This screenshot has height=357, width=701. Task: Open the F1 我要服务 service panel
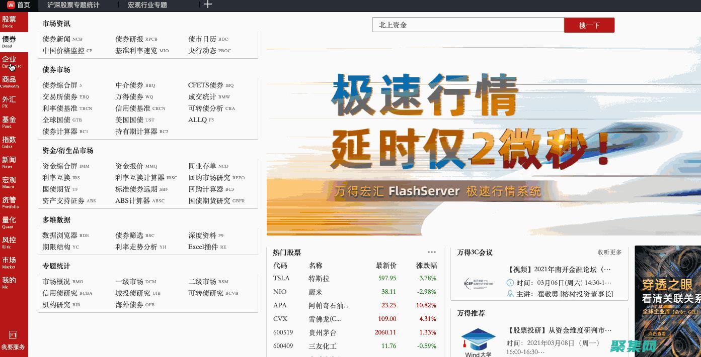pos(14,340)
